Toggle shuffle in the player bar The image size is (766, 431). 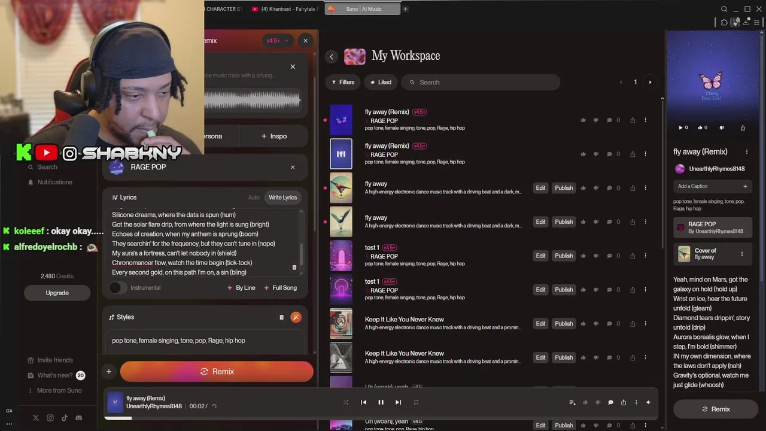[345, 402]
